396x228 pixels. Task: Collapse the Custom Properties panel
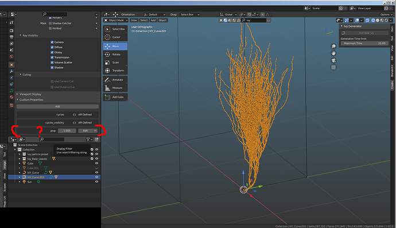click(x=17, y=99)
